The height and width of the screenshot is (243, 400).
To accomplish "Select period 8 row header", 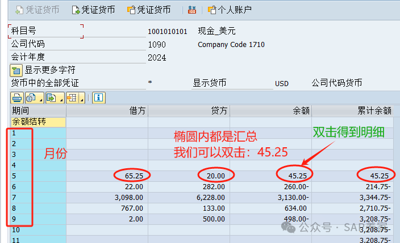I will [38, 208].
